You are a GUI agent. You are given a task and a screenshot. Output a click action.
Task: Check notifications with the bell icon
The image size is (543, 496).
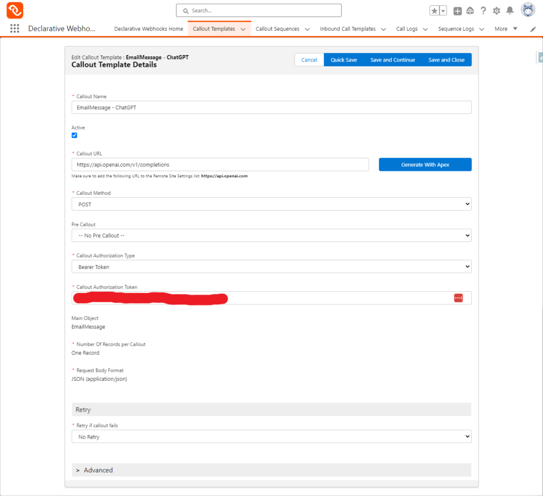[x=510, y=10]
